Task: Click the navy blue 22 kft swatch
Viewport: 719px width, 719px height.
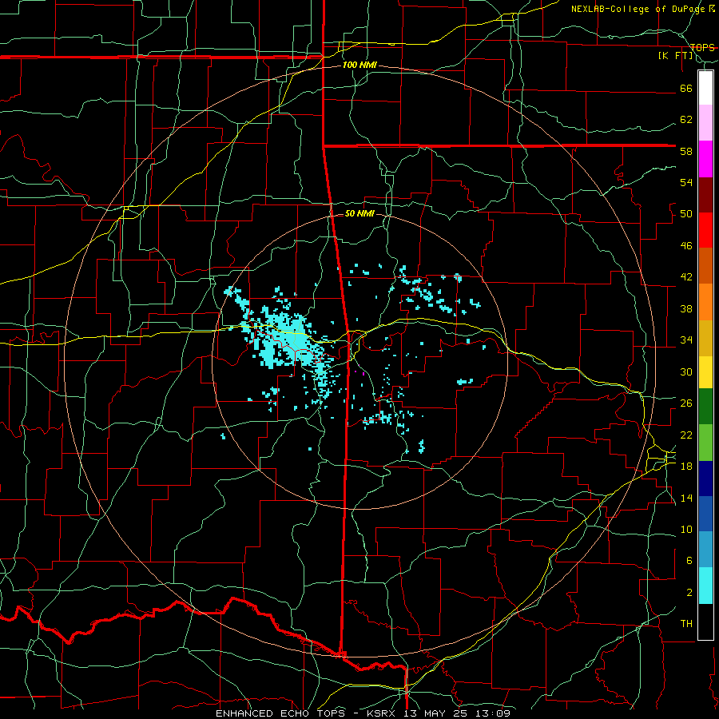Action: click(x=705, y=479)
